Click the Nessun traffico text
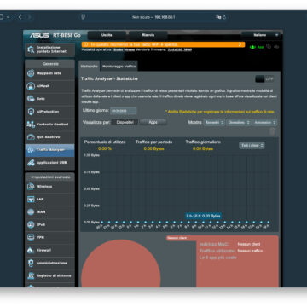 tap(250, 251)
